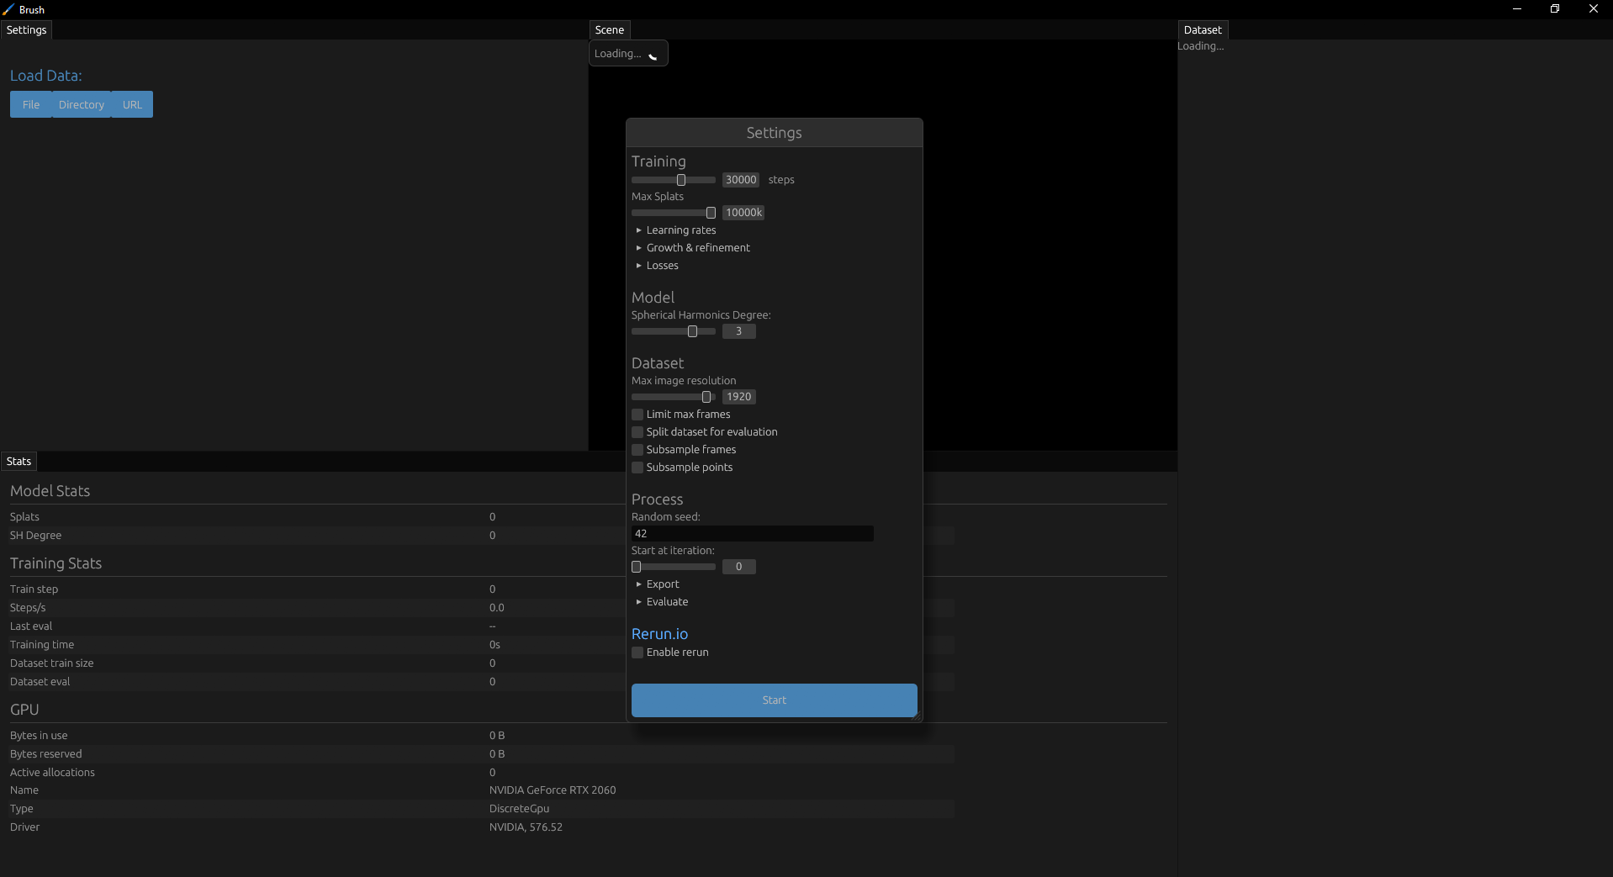The image size is (1613, 877).
Task: Switch to the Scene tab
Action: [x=608, y=29]
